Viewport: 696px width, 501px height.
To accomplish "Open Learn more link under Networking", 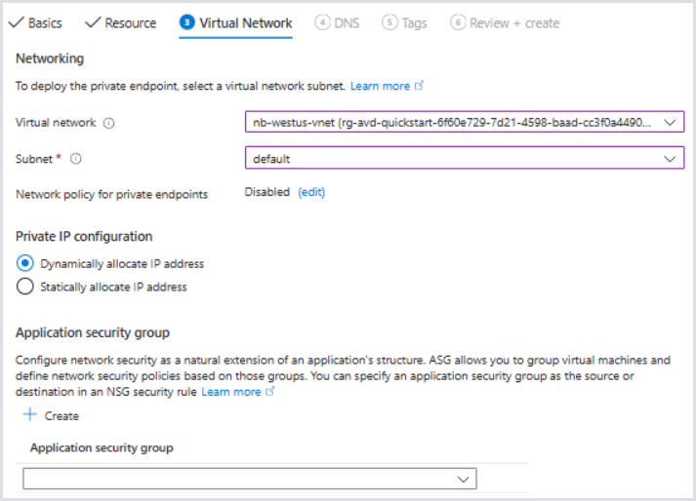I will (x=380, y=86).
